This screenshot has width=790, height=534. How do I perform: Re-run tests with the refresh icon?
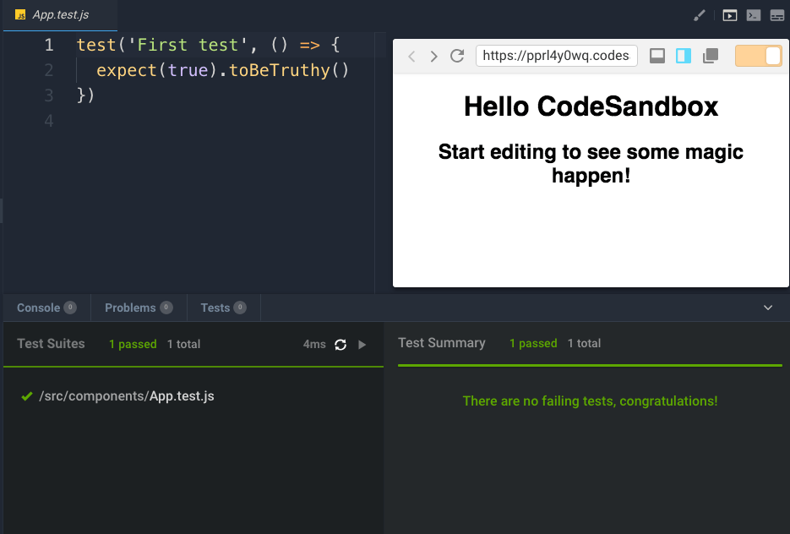(341, 345)
